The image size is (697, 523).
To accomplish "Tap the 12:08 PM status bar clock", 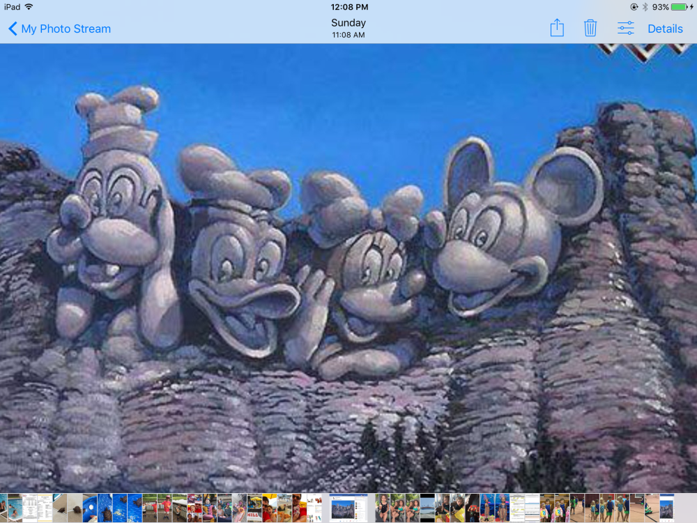I will (x=348, y=7).
